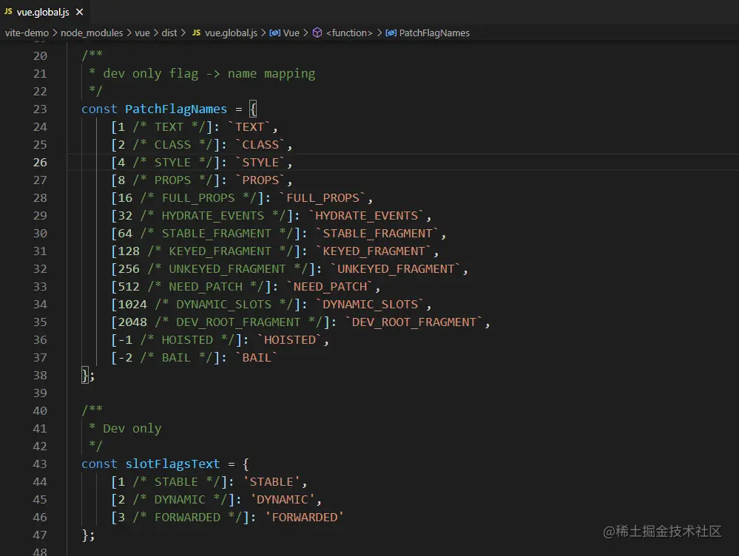Open node_modules breadcrumb segment
This screenshot has height=556, width=739.
[x=92, y=33]
